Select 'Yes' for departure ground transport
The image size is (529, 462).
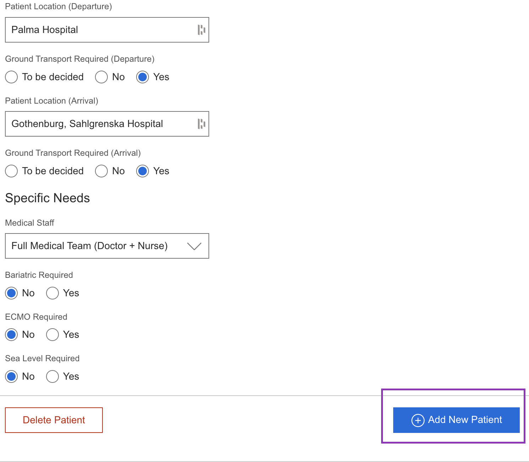point(143,77)
